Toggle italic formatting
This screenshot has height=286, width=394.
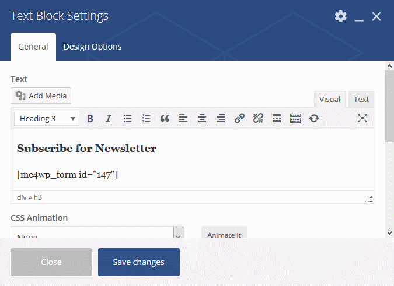point(109,118)
